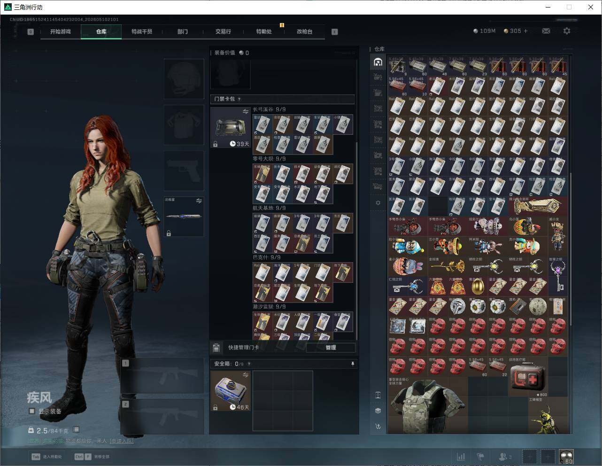Toggle the 显示装备 checkbox
Screen dimensions: 602x466
(x=32, y=411)
